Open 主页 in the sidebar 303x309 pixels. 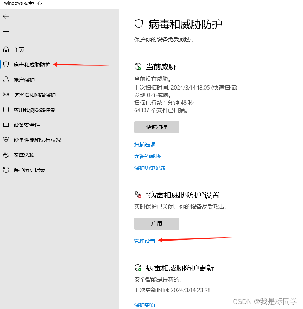[x=19, y=50]
